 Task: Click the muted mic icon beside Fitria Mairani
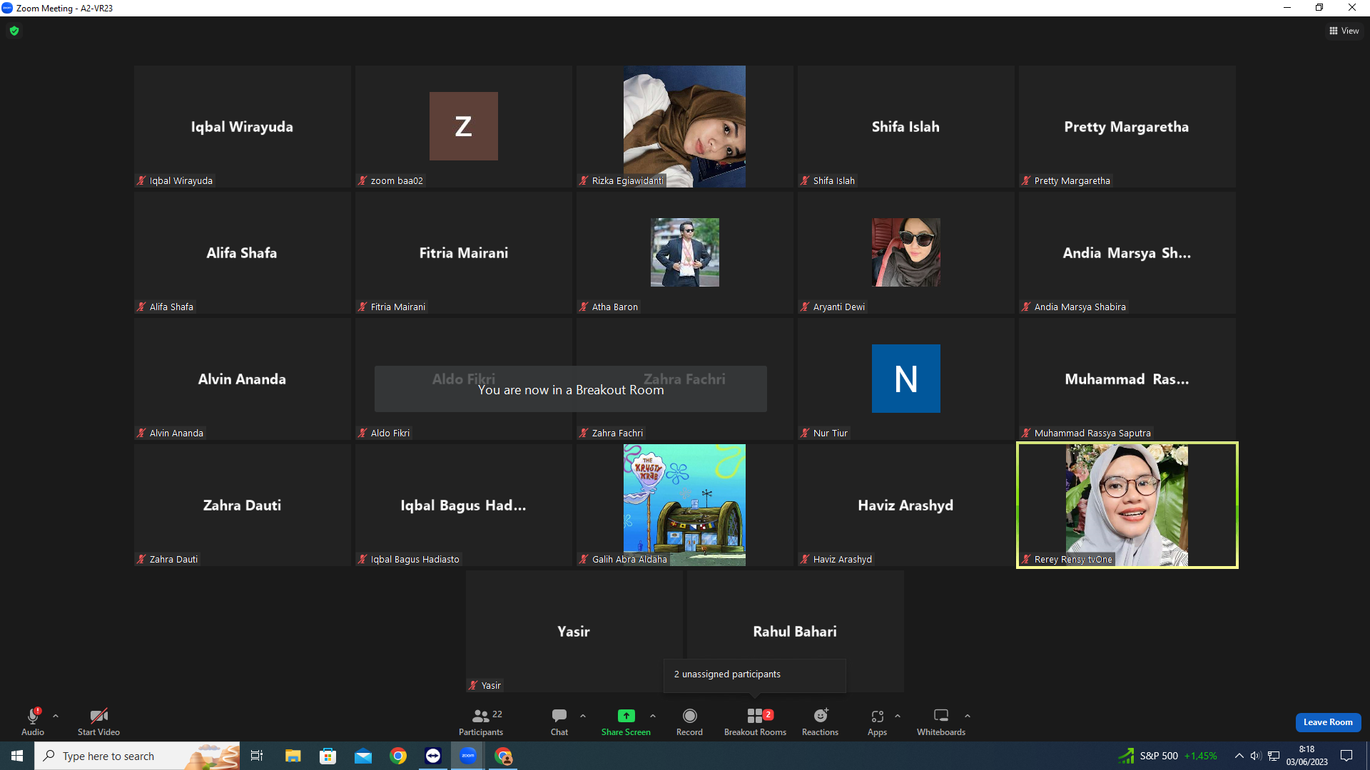(363, 307)
